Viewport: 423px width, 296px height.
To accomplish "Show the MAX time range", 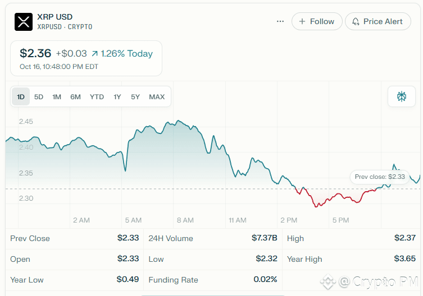I will (157, 97).
